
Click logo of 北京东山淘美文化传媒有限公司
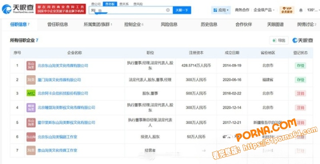click(31, 66)
